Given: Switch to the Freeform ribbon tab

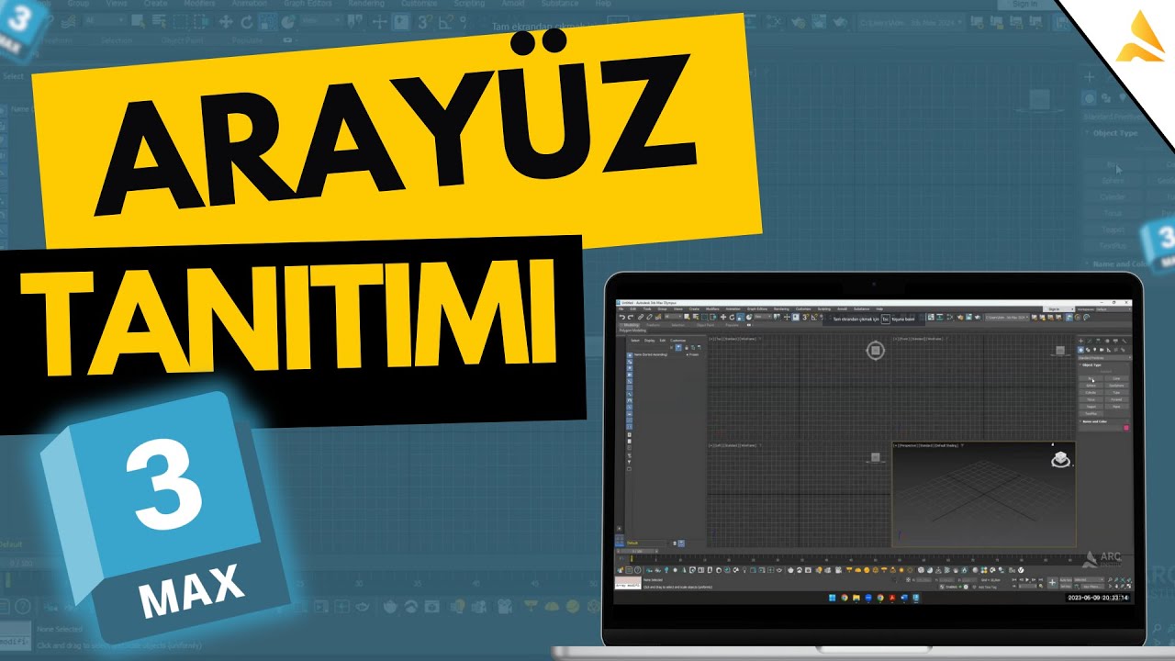Looking at the screenshot, I should [653, 325].
